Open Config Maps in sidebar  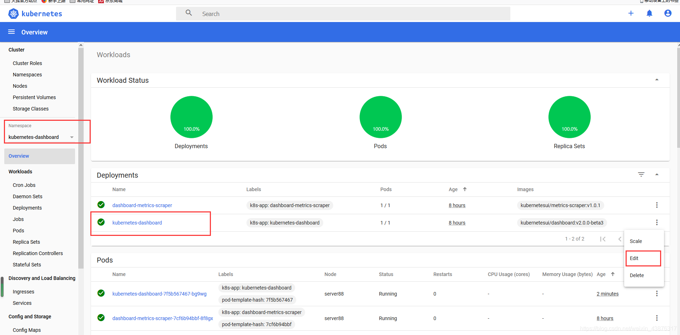27,330
